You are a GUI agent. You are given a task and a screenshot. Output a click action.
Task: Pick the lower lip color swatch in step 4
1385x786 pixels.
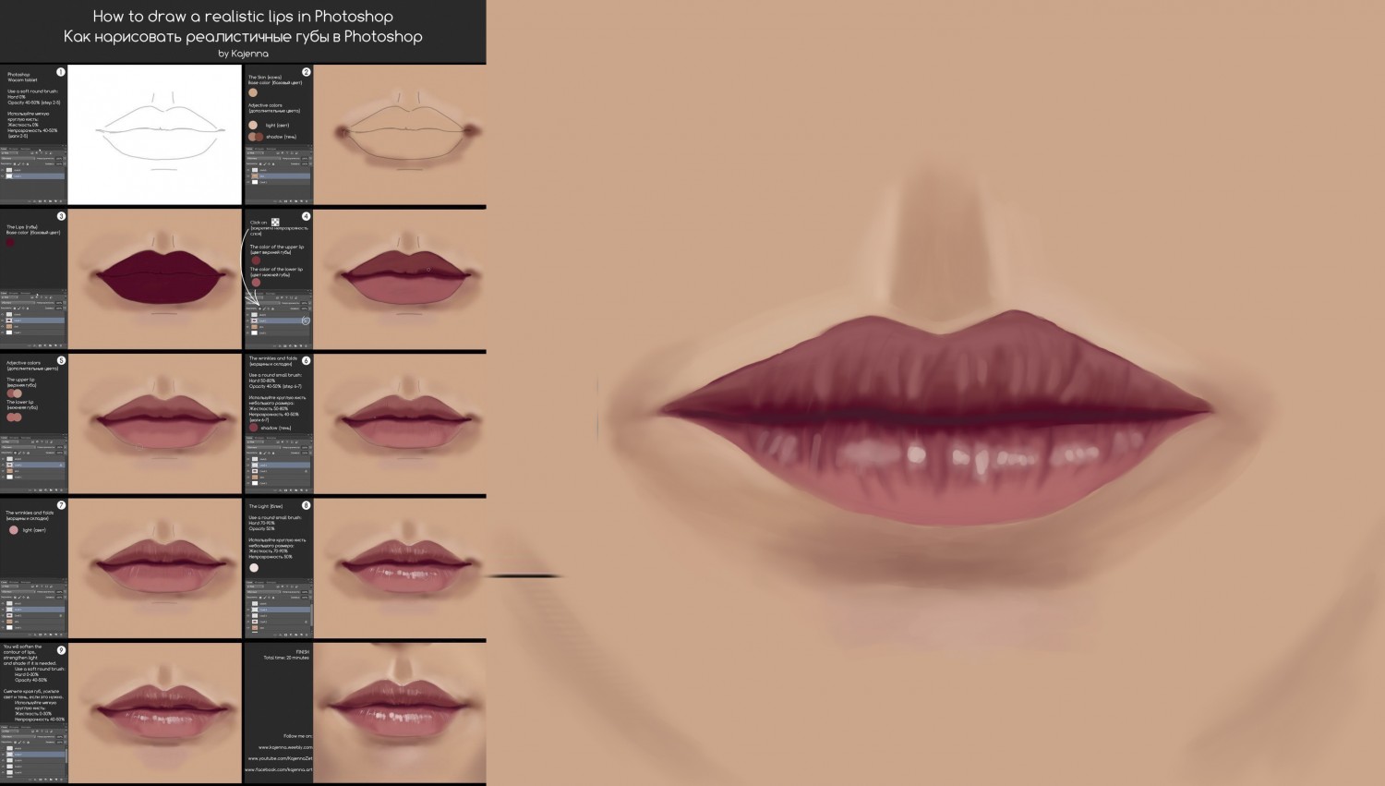click(256, 283)
